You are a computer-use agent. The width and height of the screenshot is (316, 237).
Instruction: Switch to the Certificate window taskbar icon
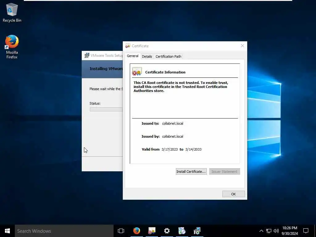152,231
